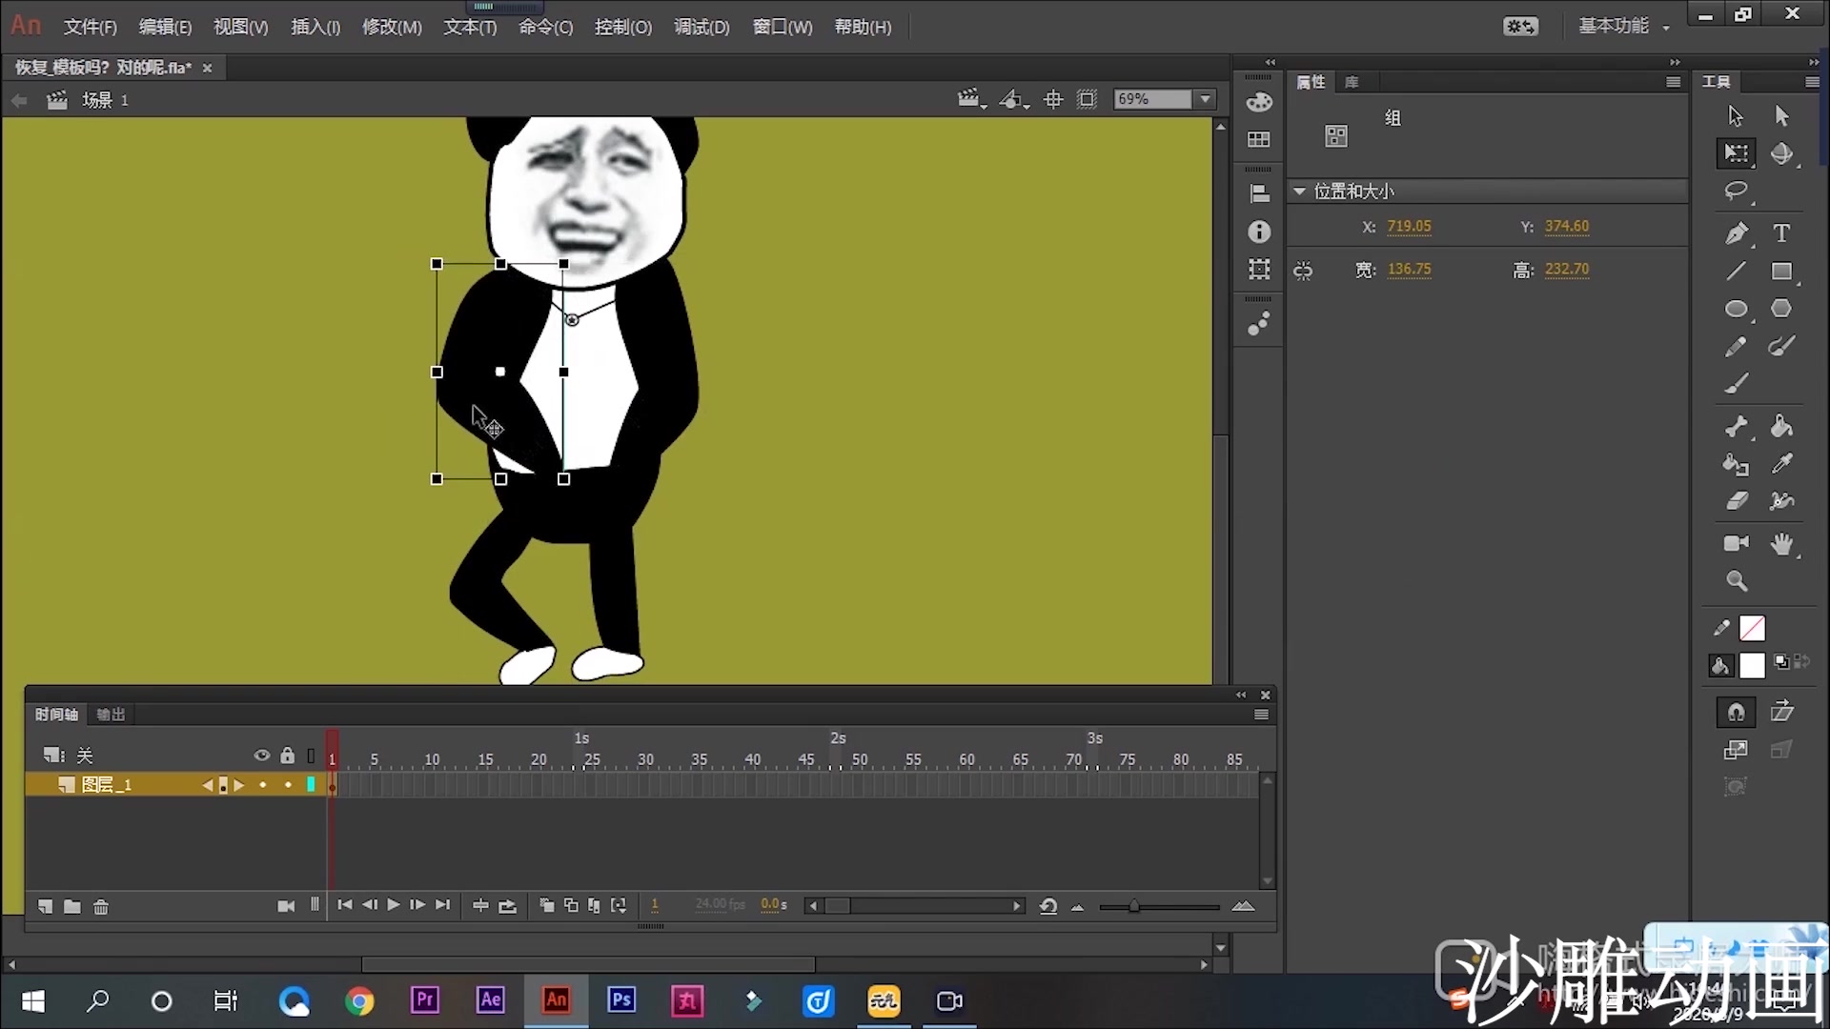The height and width of the screenshot is (1029, 1830).
Task: Open the Color panel palette icon
Action: 1259,103
